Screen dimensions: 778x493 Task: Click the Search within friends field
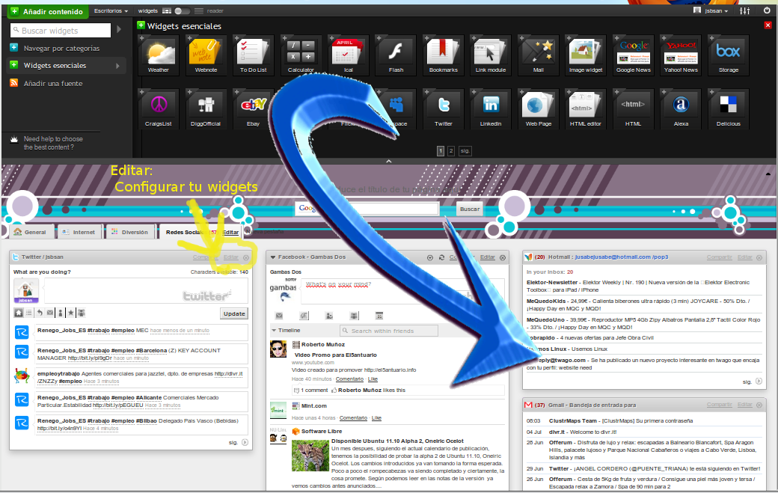[x=389, y=331]
